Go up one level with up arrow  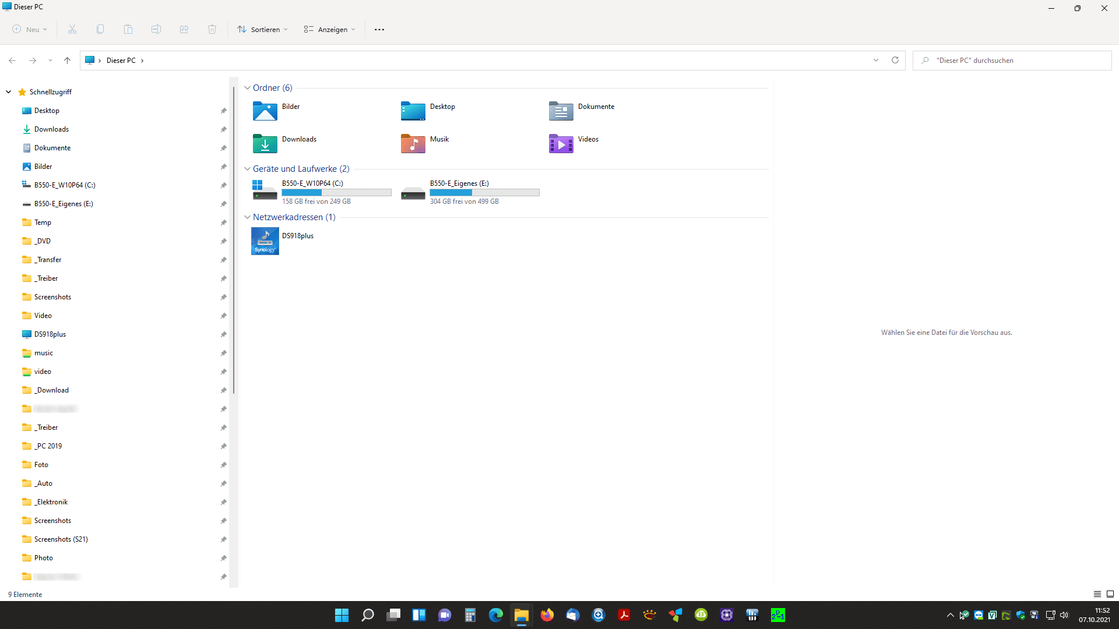click(x=68, y=61)
